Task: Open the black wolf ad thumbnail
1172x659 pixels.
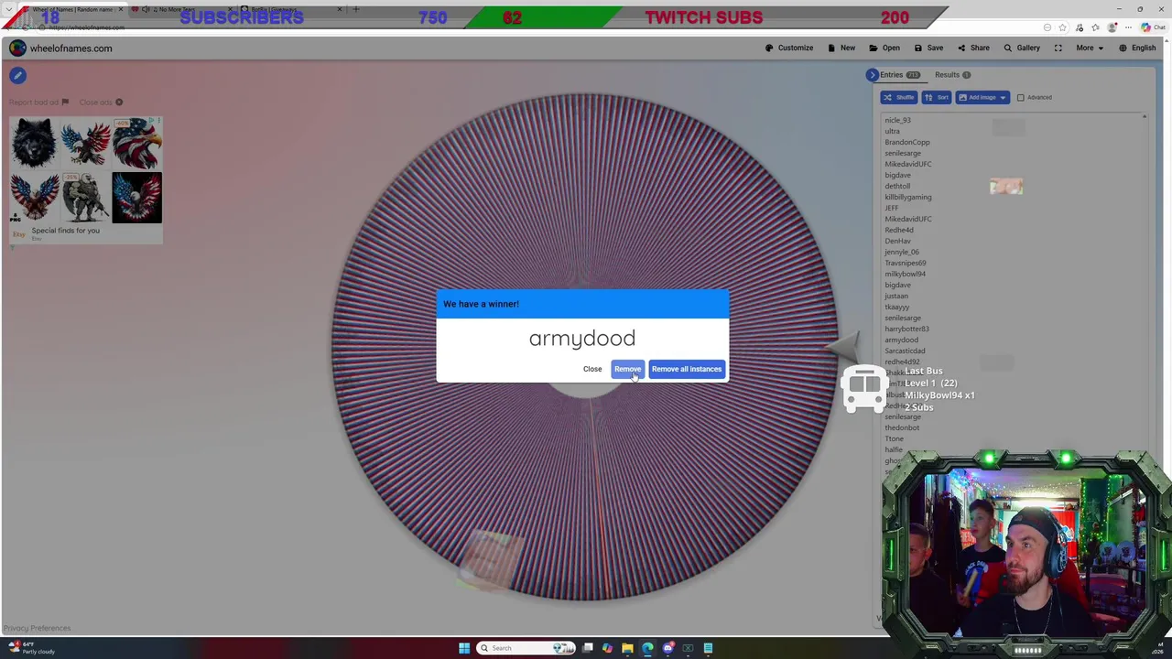Action: tap(34, 143)
